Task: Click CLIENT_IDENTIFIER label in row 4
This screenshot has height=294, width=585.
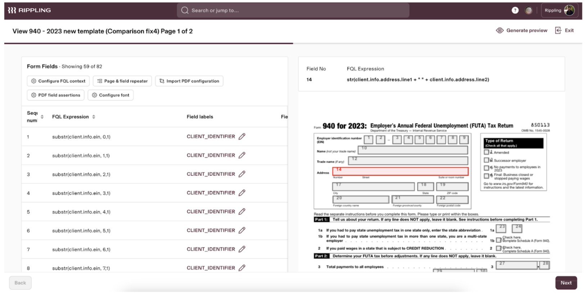Action: click(x=211, y=193)
